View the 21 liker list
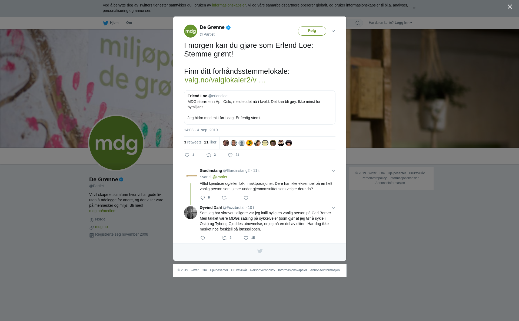519x321 pixels. tap(210, 142)
